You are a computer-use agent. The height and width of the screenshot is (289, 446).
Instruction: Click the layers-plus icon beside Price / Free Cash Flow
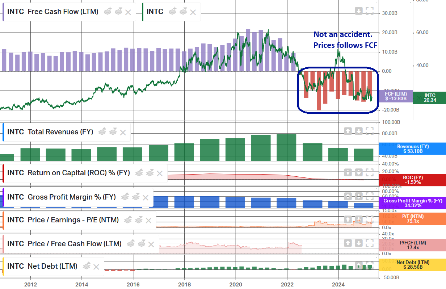(131, 243)
